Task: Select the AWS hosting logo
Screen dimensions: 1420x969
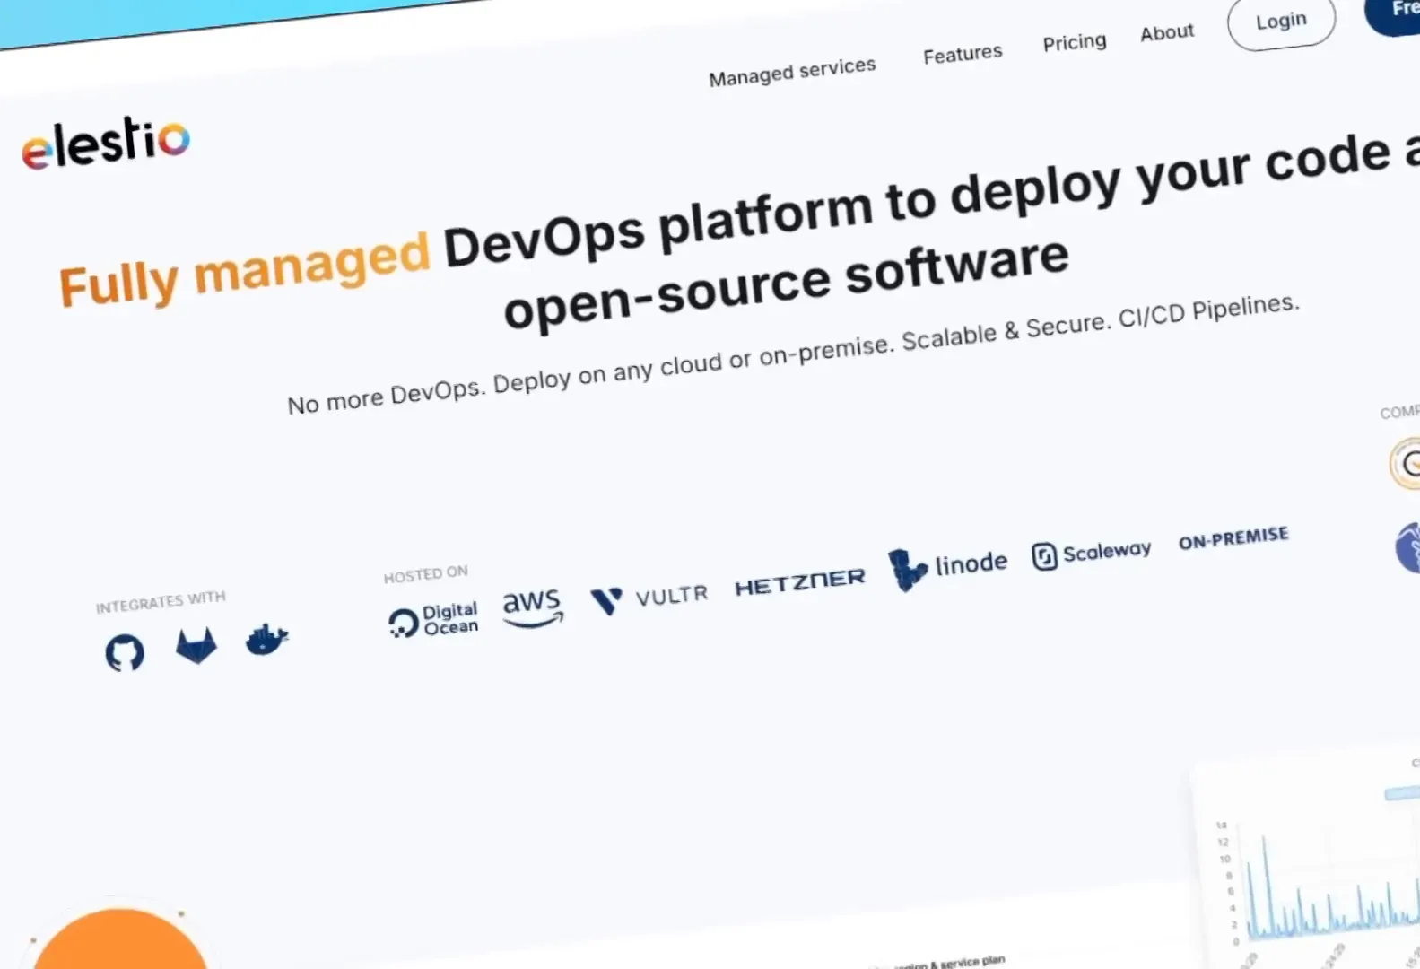Action: pos(533,607)
